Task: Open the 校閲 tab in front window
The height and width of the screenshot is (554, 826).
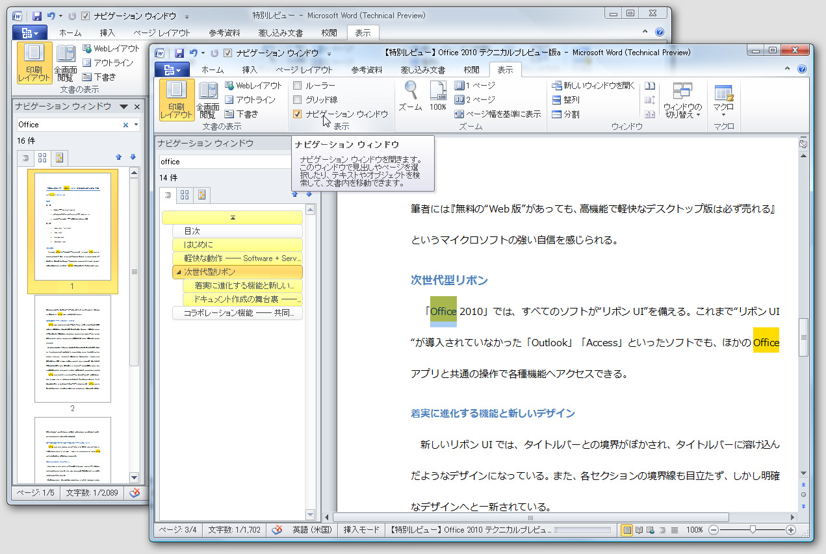Action: click(x=471, y=69)
